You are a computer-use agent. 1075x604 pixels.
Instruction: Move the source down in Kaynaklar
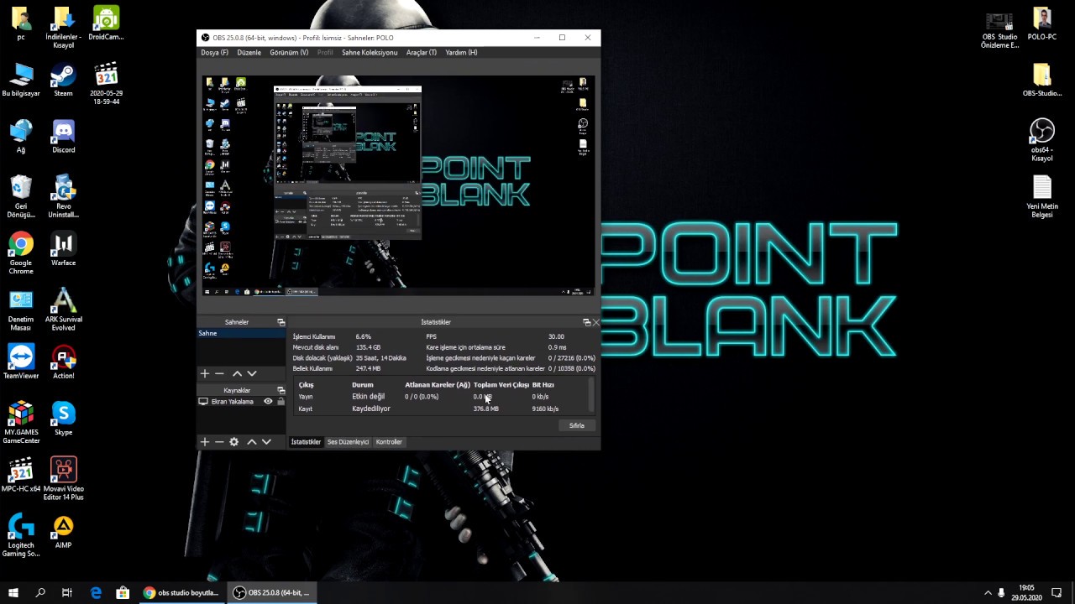coord(266,442)
